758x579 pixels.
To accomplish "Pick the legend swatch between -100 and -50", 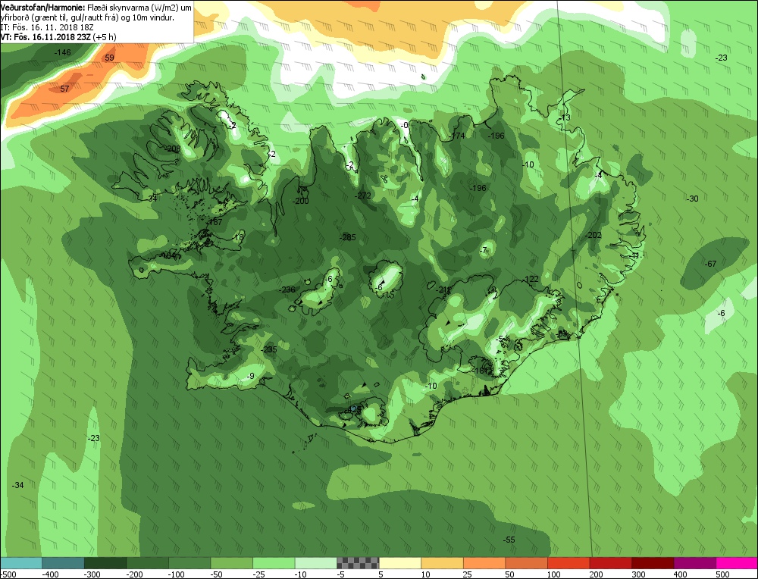I will (x=189, y=563).
